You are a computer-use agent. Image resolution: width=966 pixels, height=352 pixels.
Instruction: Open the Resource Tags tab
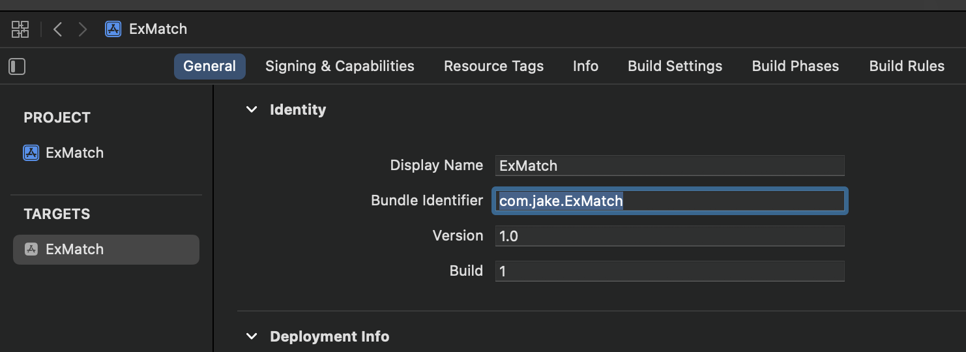click(x=493, y=66)
